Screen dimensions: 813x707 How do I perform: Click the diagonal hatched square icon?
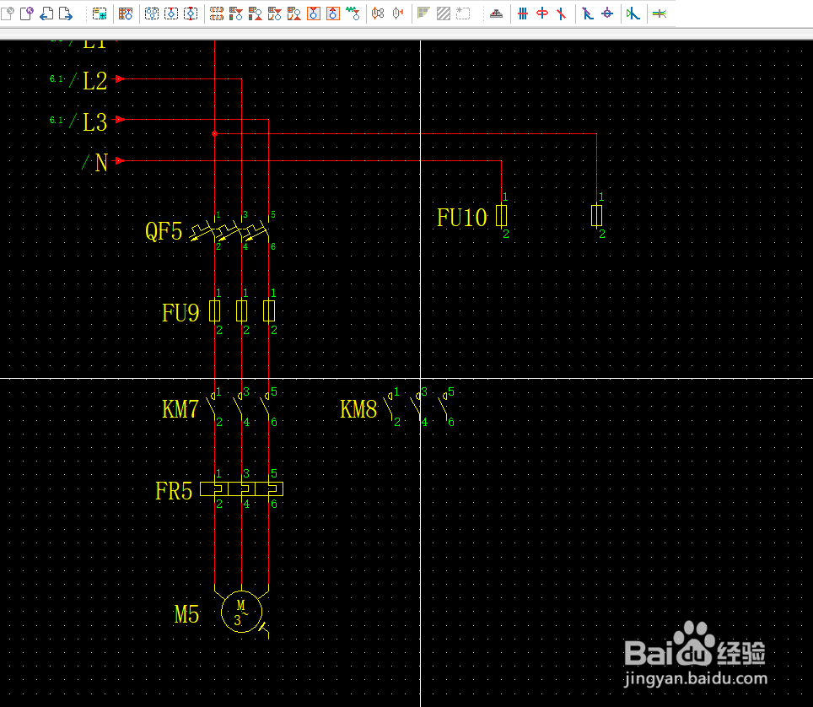point(444,13)
